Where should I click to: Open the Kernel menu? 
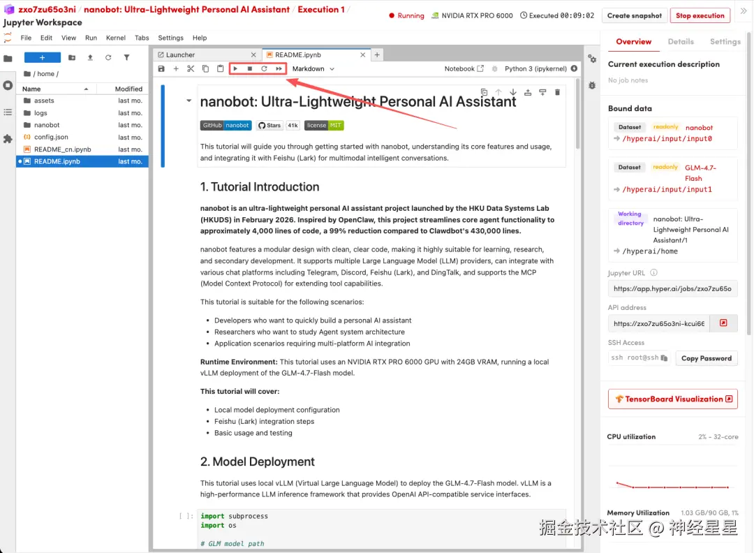[x=115, y=38]
